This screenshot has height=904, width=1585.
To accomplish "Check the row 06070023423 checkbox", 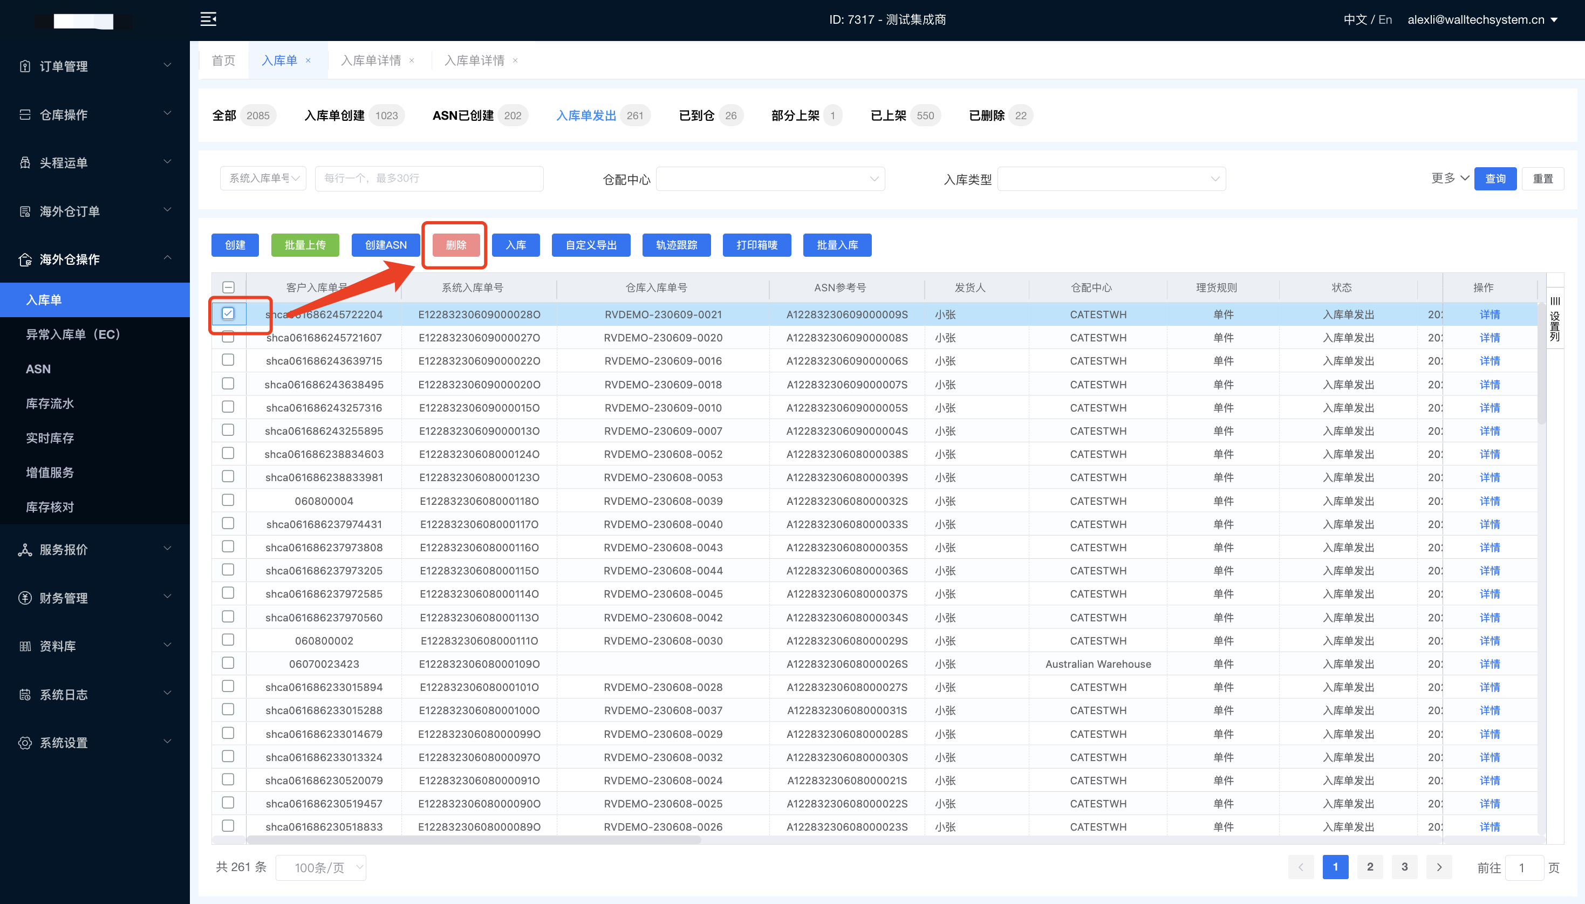I will 228,663.
